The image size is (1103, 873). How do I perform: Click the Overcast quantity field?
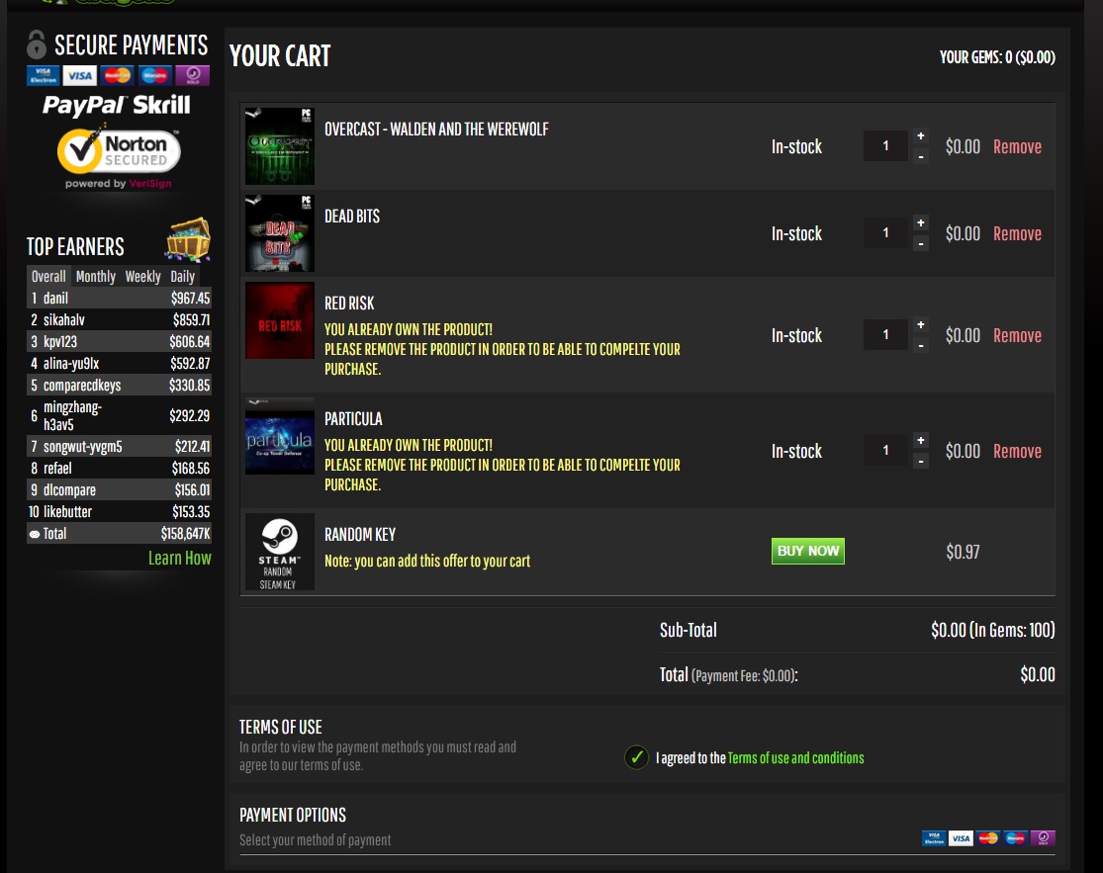[885, 146]
